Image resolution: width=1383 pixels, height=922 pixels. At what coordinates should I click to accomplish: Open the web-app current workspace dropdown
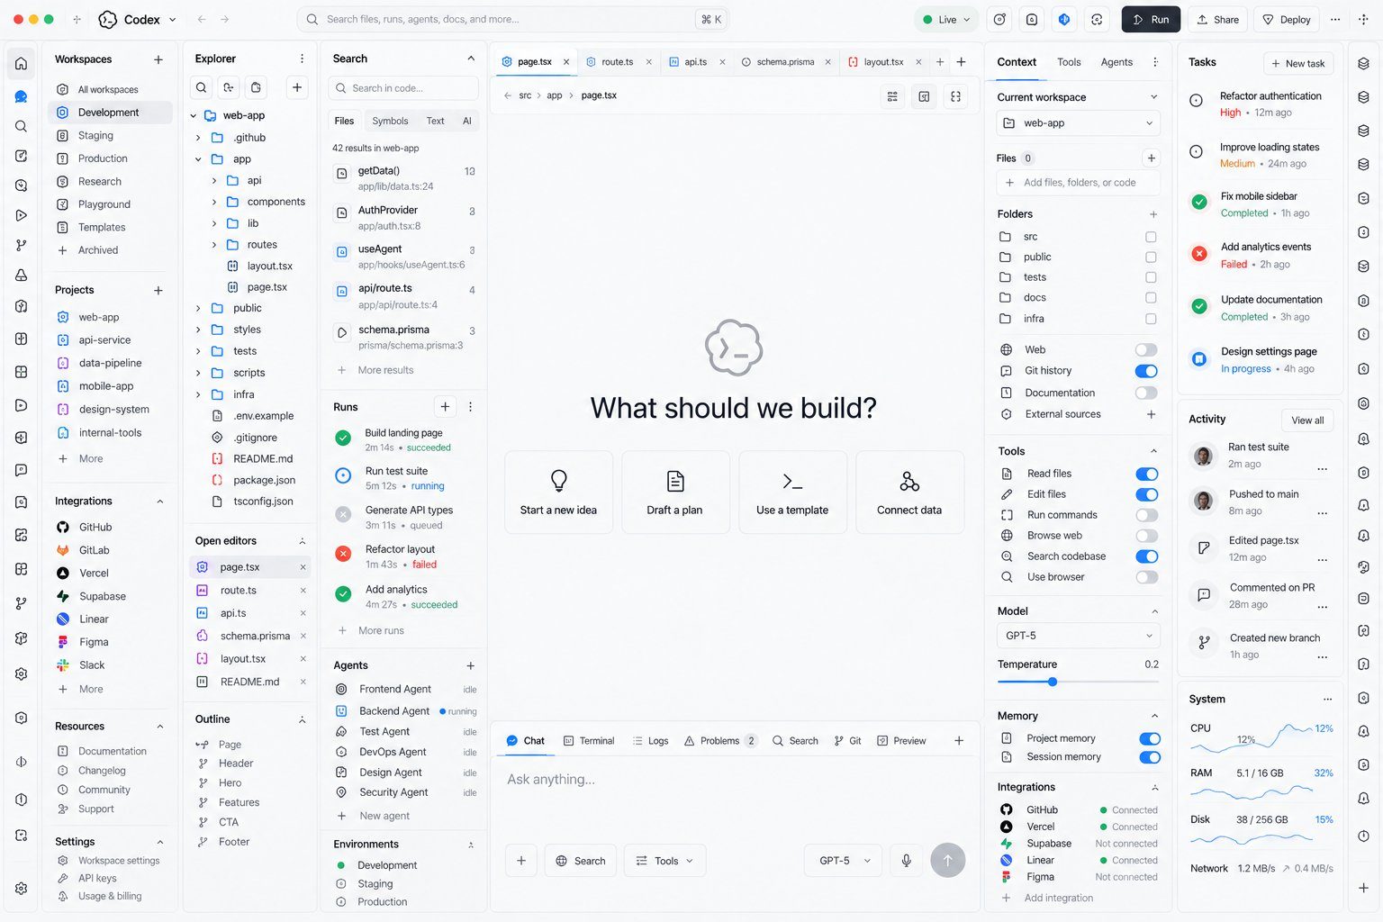pyautogui.click(x=1079, y=123)
